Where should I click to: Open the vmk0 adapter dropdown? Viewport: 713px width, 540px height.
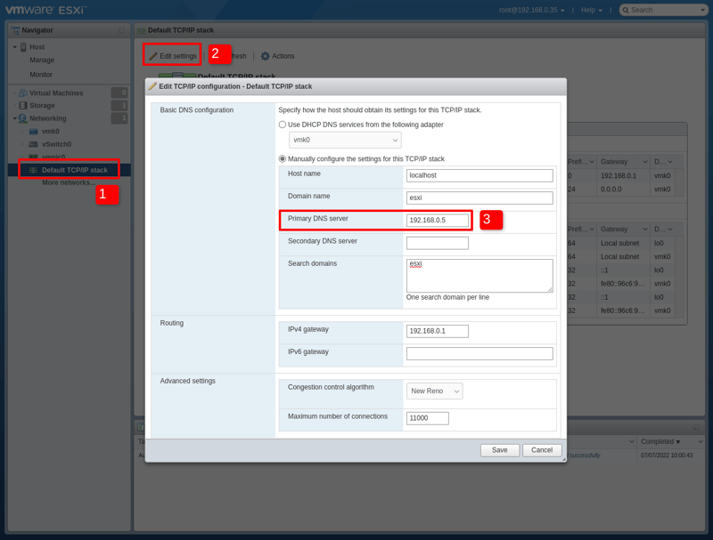tap(344, 141)
